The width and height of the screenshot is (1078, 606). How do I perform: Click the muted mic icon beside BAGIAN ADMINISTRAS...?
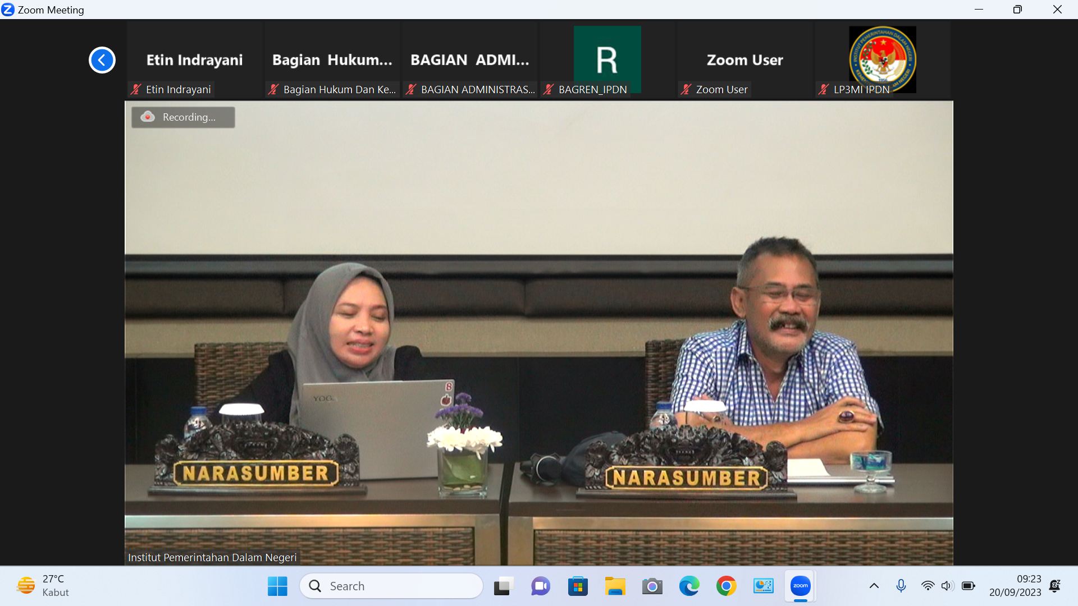click(x=411, y=89)
